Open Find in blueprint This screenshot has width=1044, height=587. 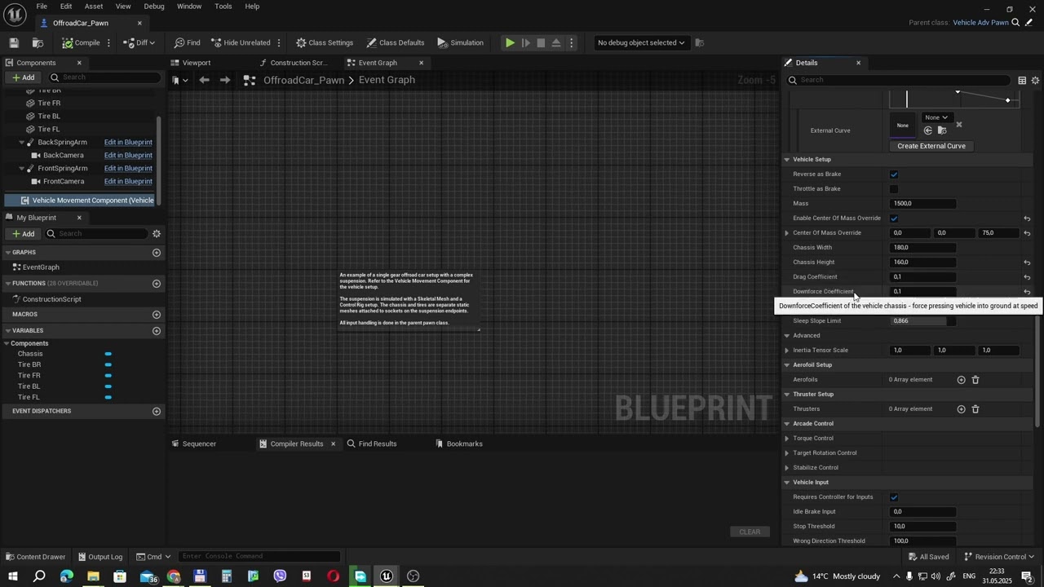[x=187, y=42]
